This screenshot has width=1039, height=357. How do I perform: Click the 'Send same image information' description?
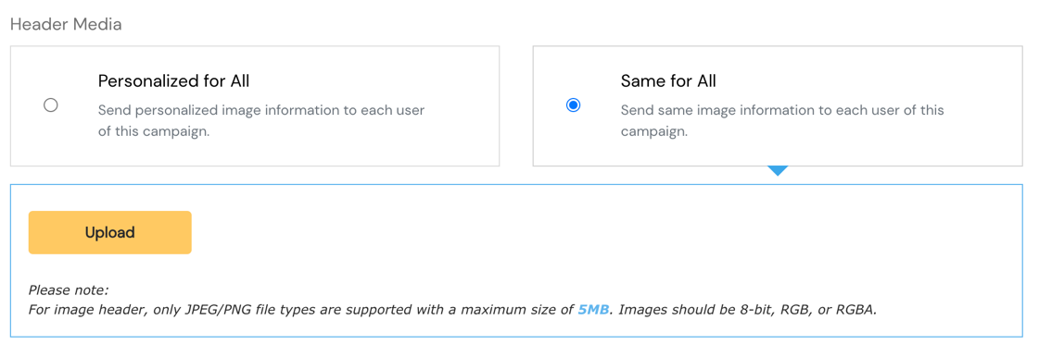(782, 120)
